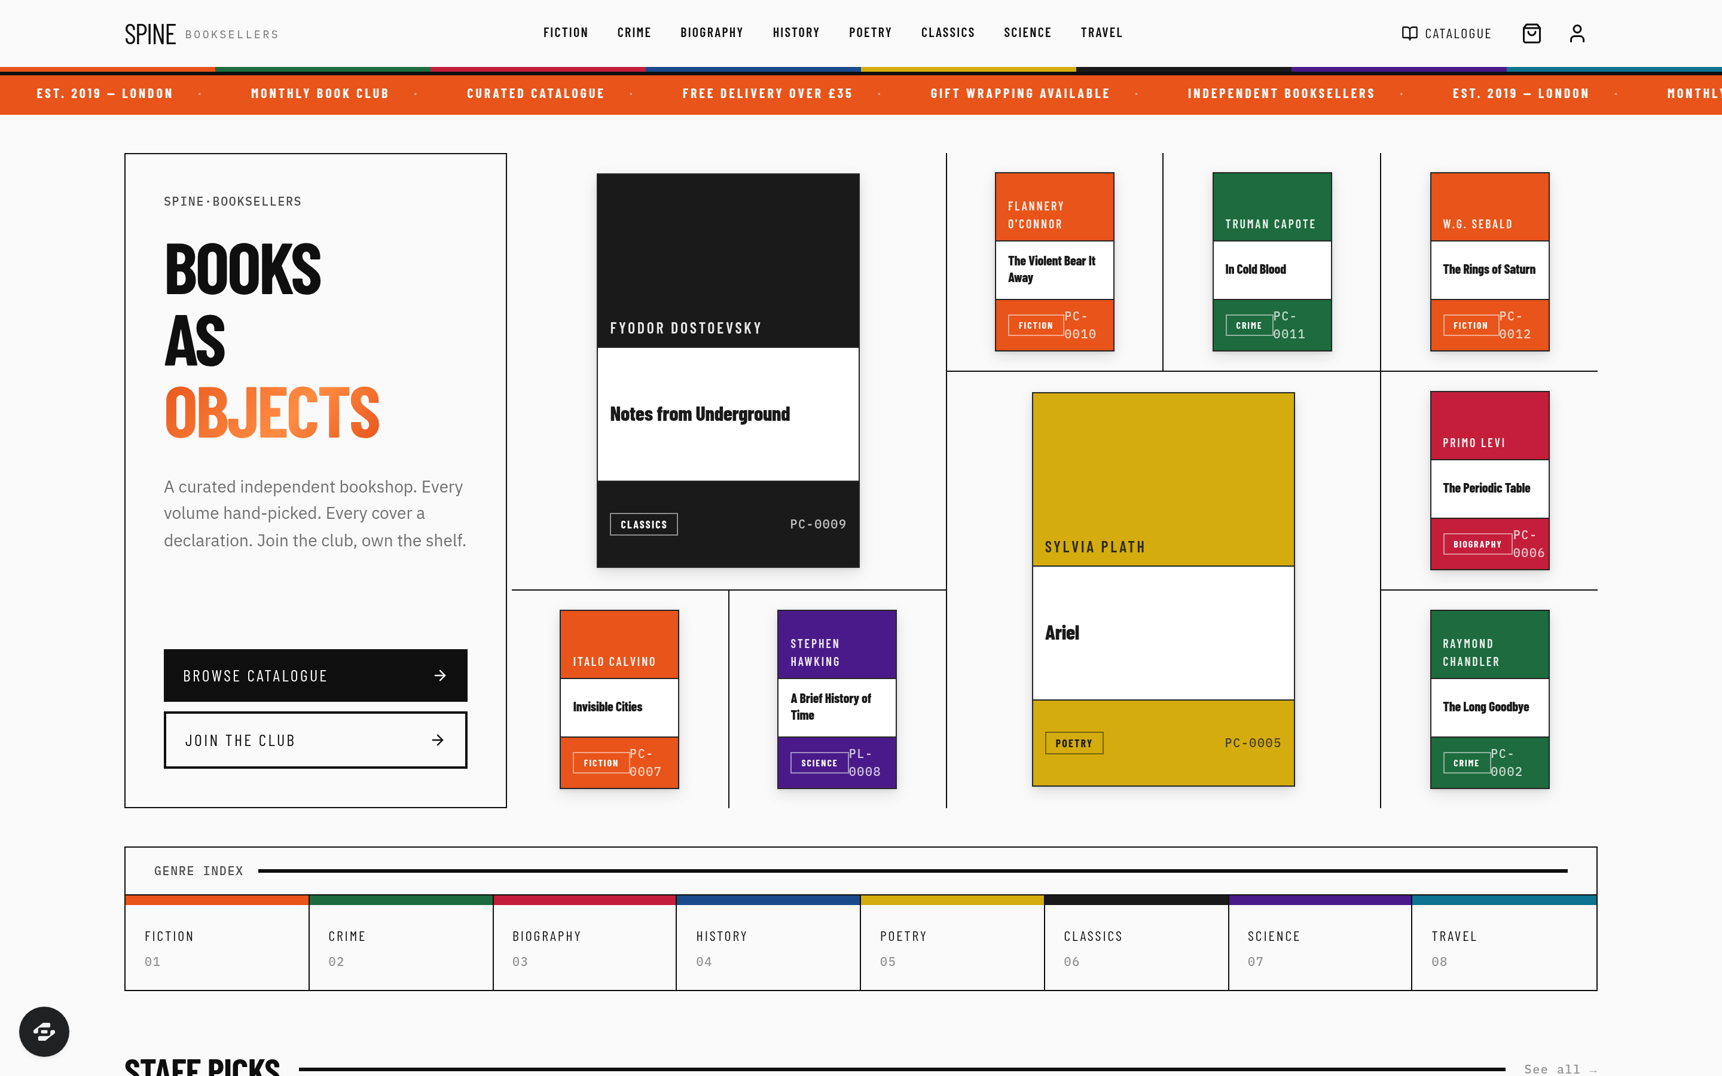The height and width of the screenshot is (1076, 1722).
Task: Click the Browse Catalogue button
Action: (x=315, y=675)
